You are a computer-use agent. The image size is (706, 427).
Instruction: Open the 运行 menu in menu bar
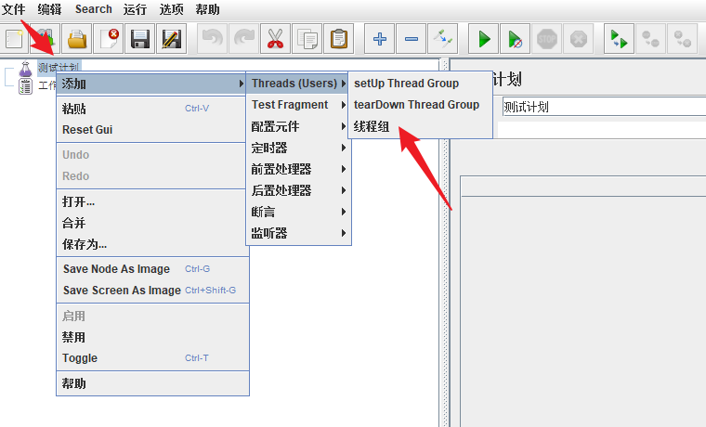pos(135,9)
